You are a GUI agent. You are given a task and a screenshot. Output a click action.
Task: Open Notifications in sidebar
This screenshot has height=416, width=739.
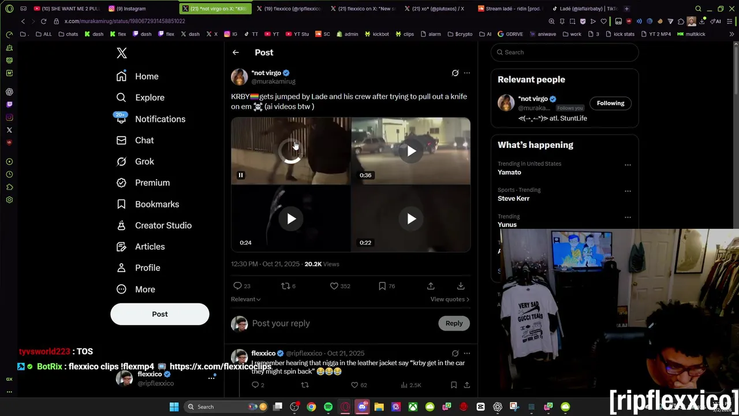(x=151, y=119)
